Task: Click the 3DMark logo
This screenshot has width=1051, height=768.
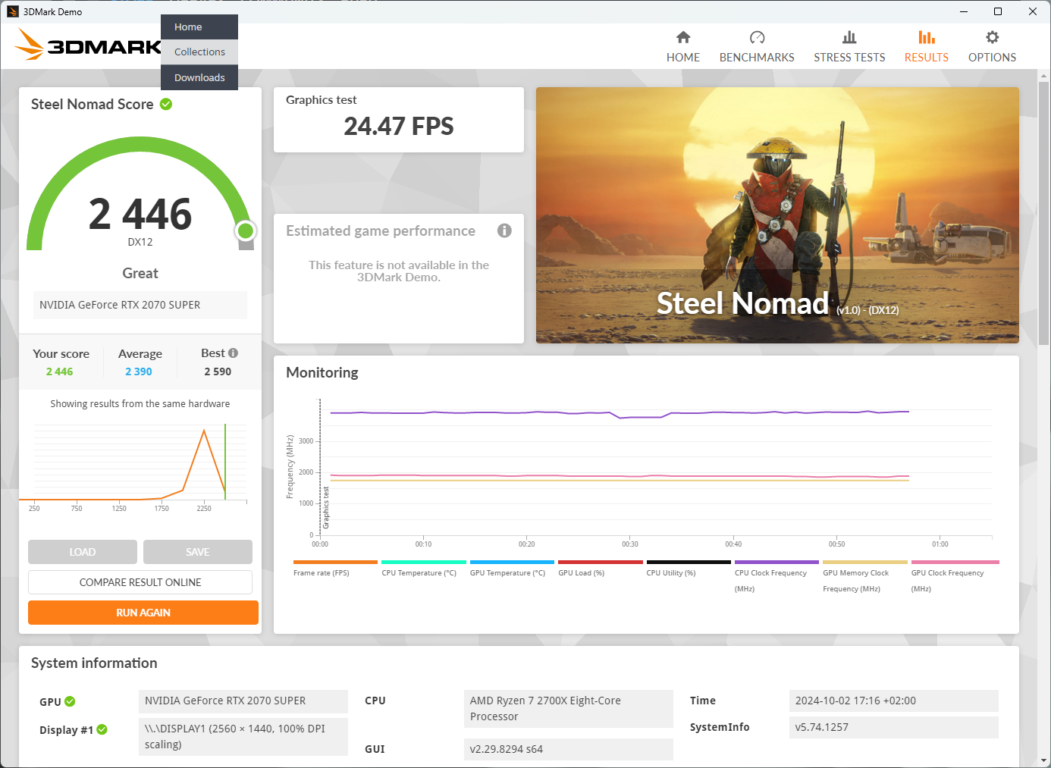Action: [x=87, y=45]
